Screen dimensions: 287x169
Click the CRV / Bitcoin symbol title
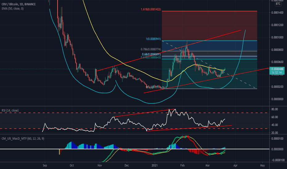(19, 4)
